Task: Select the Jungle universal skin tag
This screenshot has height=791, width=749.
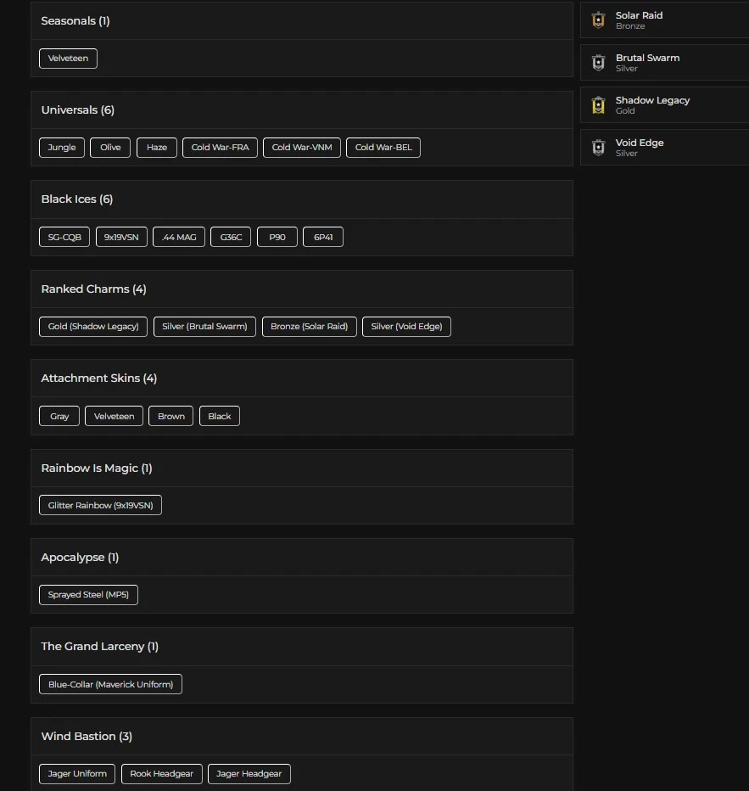Action: tap(62, 148)
